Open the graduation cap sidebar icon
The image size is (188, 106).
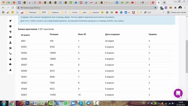coord(11,64)
